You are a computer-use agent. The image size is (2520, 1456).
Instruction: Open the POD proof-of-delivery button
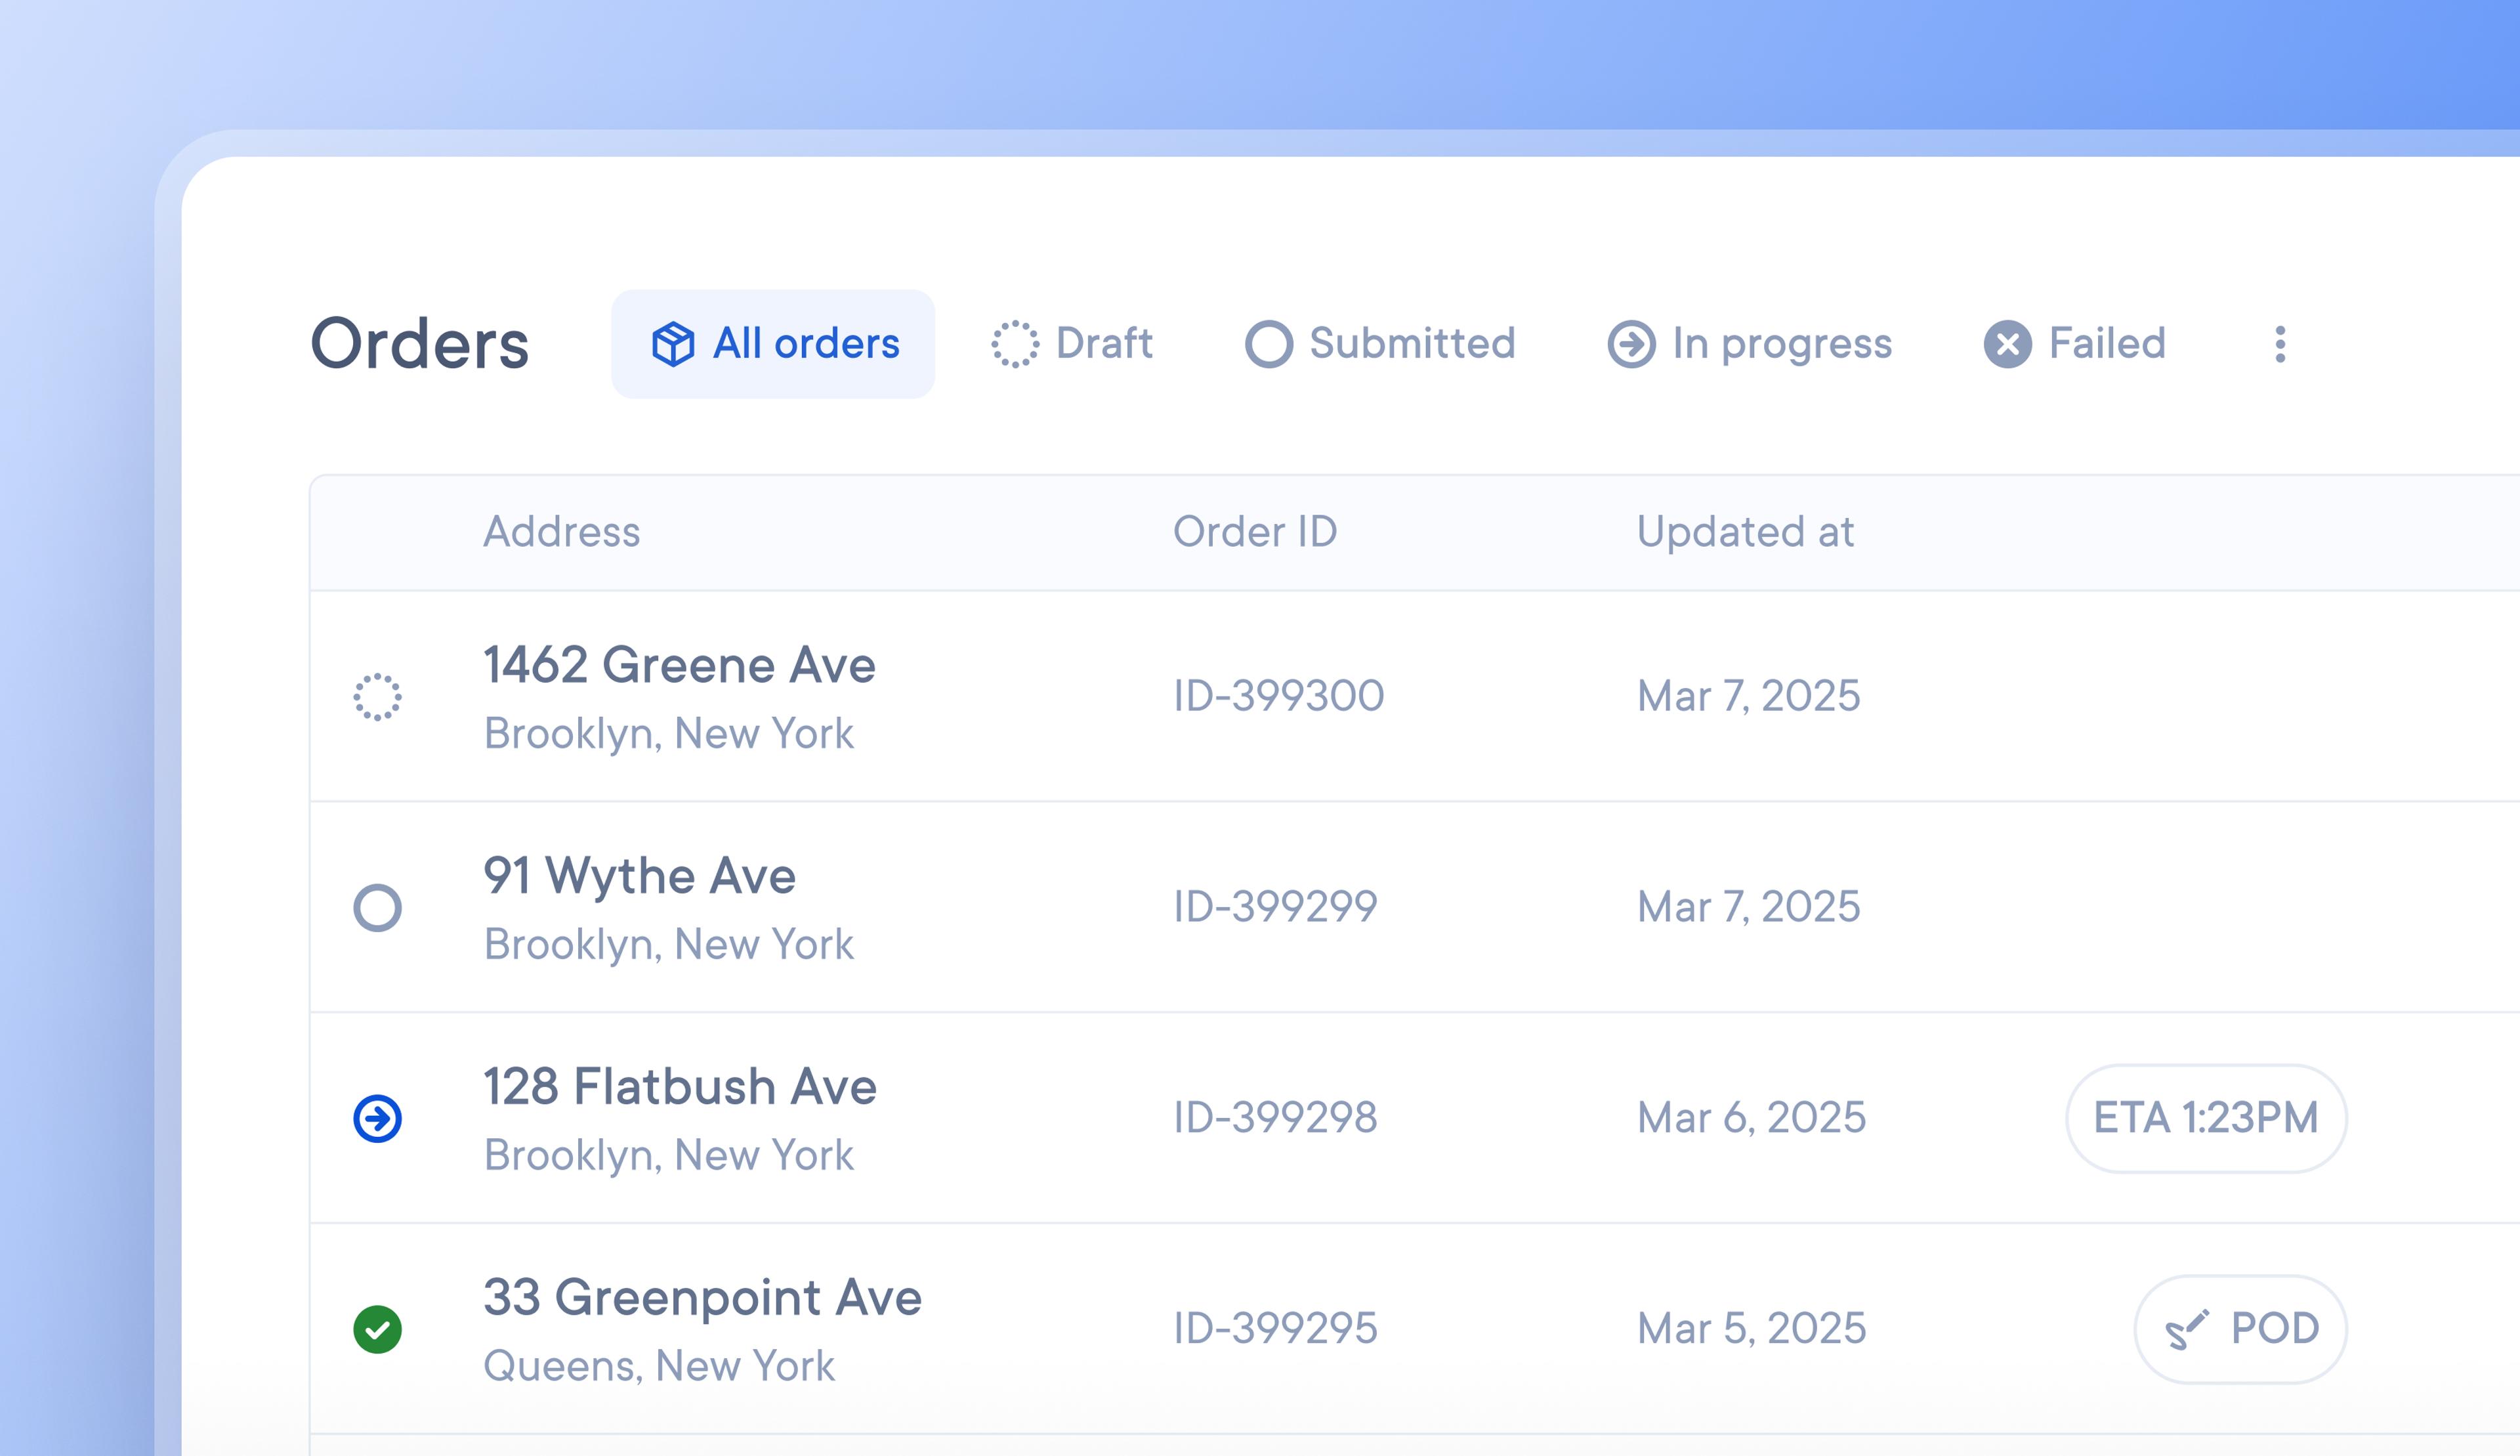[2240, 1329]
